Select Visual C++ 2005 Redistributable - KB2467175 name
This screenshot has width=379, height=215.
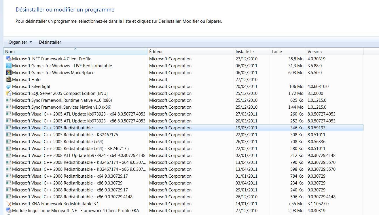point(65,135)
